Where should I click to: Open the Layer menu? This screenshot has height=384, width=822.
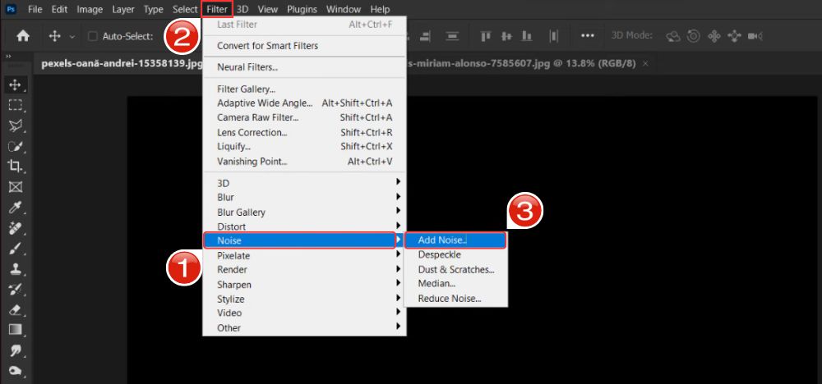[122, 9]
